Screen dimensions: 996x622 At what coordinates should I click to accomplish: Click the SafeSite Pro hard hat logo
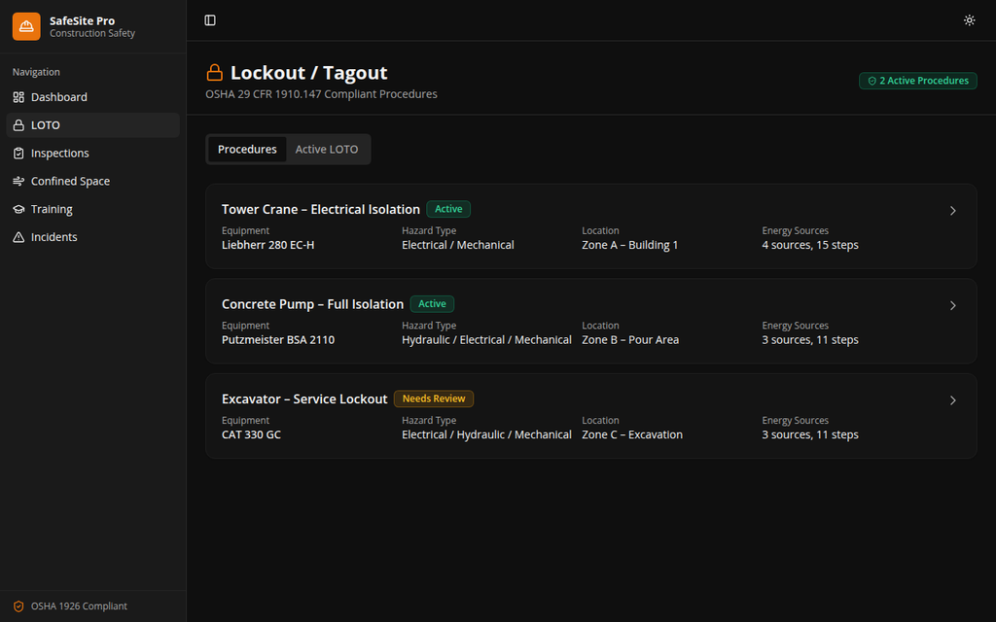click(x=26, y=26)
